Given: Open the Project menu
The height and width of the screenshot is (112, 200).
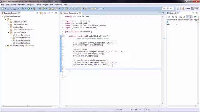Looking at the screenshot, I should pos(45,5).
